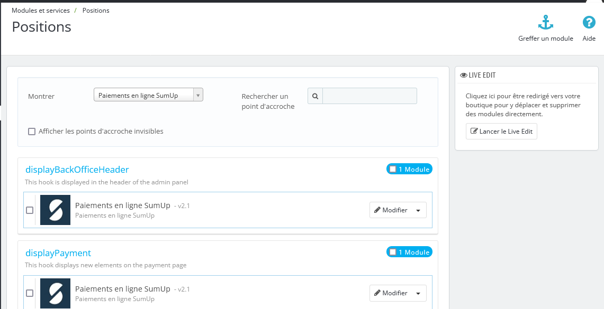Click the search magnifier icon beside hook field

pyautogui.click(x=315, y=96)
